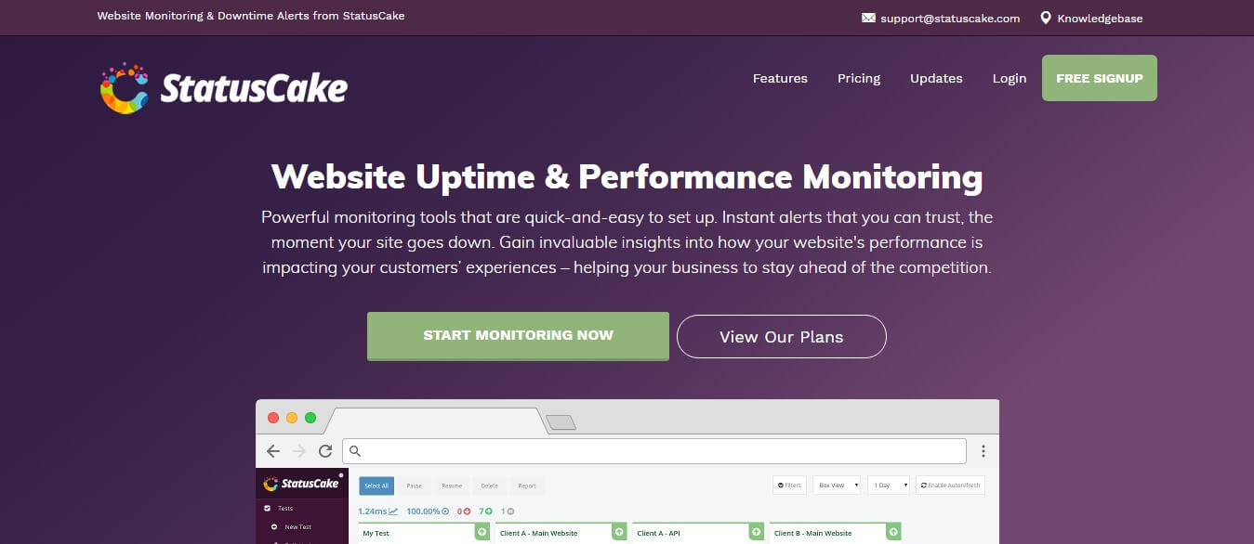The height and width of the screenshot is (544, 1254).
Task: Click the yellow window dot in the mock browser
Action: coord(292,418)
